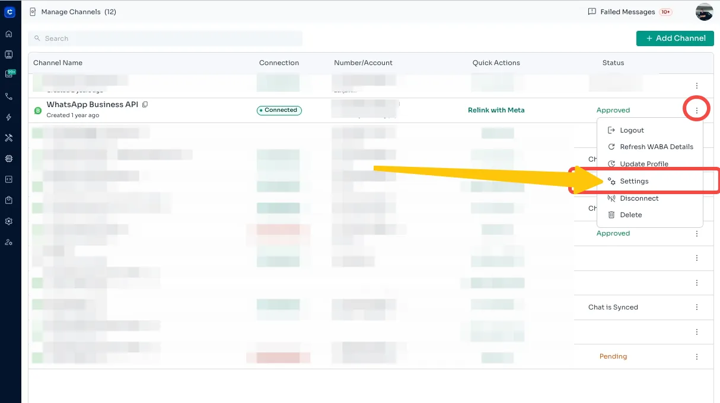Choose Refresh WABA Details in the menu
The width and height of the screenshot is (720, 403).
pos(656,147)
